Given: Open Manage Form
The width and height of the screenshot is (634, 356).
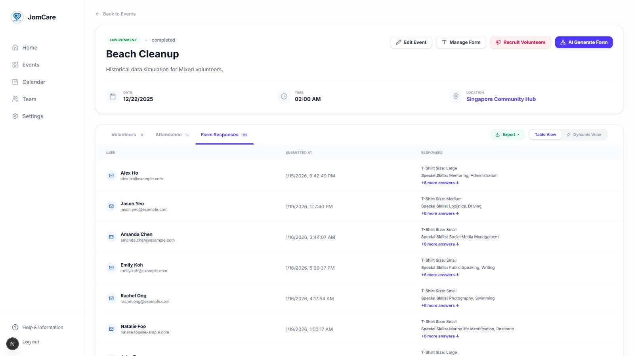Looking at the screenshot, I should [461, 42].
